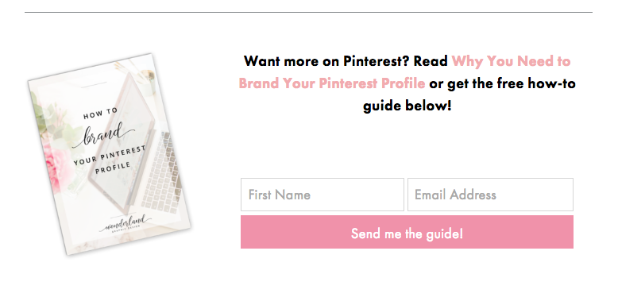618x301 pixels.
Task: Click the 'HOW TO' text on cover
Action: click(101, 114)
